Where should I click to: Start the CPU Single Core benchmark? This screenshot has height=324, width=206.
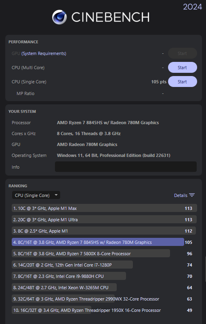click(183, 82)
